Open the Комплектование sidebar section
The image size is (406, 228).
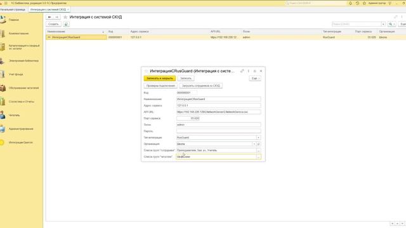point(18,34)
